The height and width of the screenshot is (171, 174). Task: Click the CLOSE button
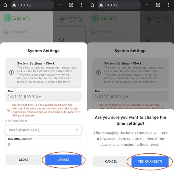click(x=23, y=160)
